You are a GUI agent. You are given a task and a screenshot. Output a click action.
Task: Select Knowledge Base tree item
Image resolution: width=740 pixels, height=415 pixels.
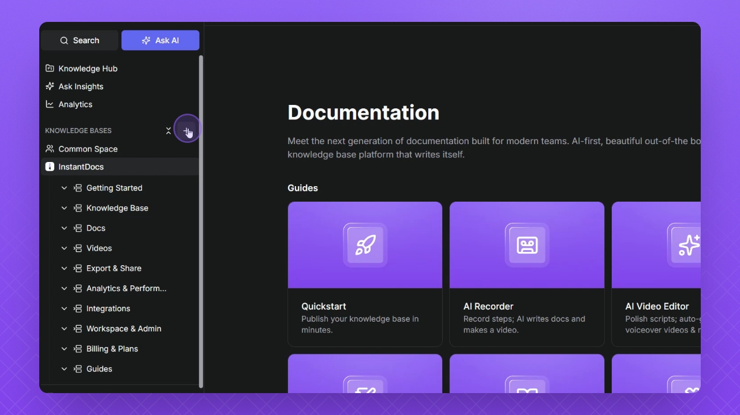[x=117, y=208]
